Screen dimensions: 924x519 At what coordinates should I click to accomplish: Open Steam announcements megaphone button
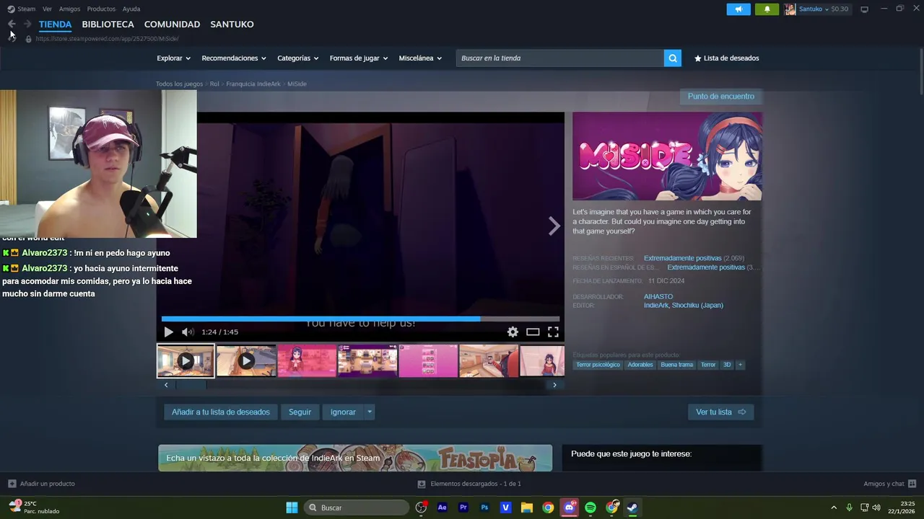pos(738,9)
